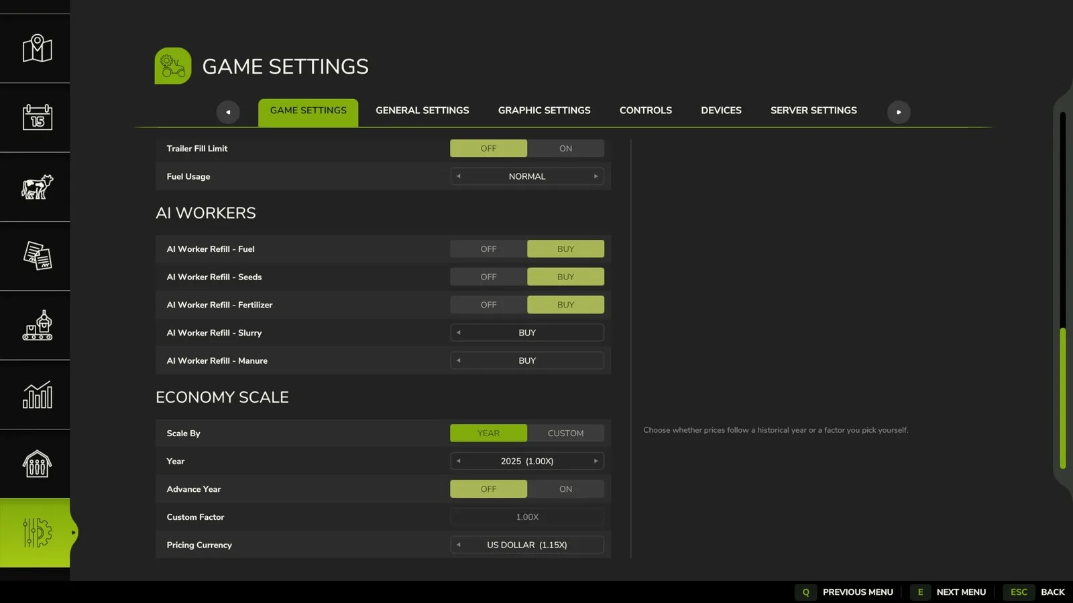Click Pricing Currency left arrow
Image resolution: width=1073 pixels, height=603 pixels.
(x=459, y=545)
